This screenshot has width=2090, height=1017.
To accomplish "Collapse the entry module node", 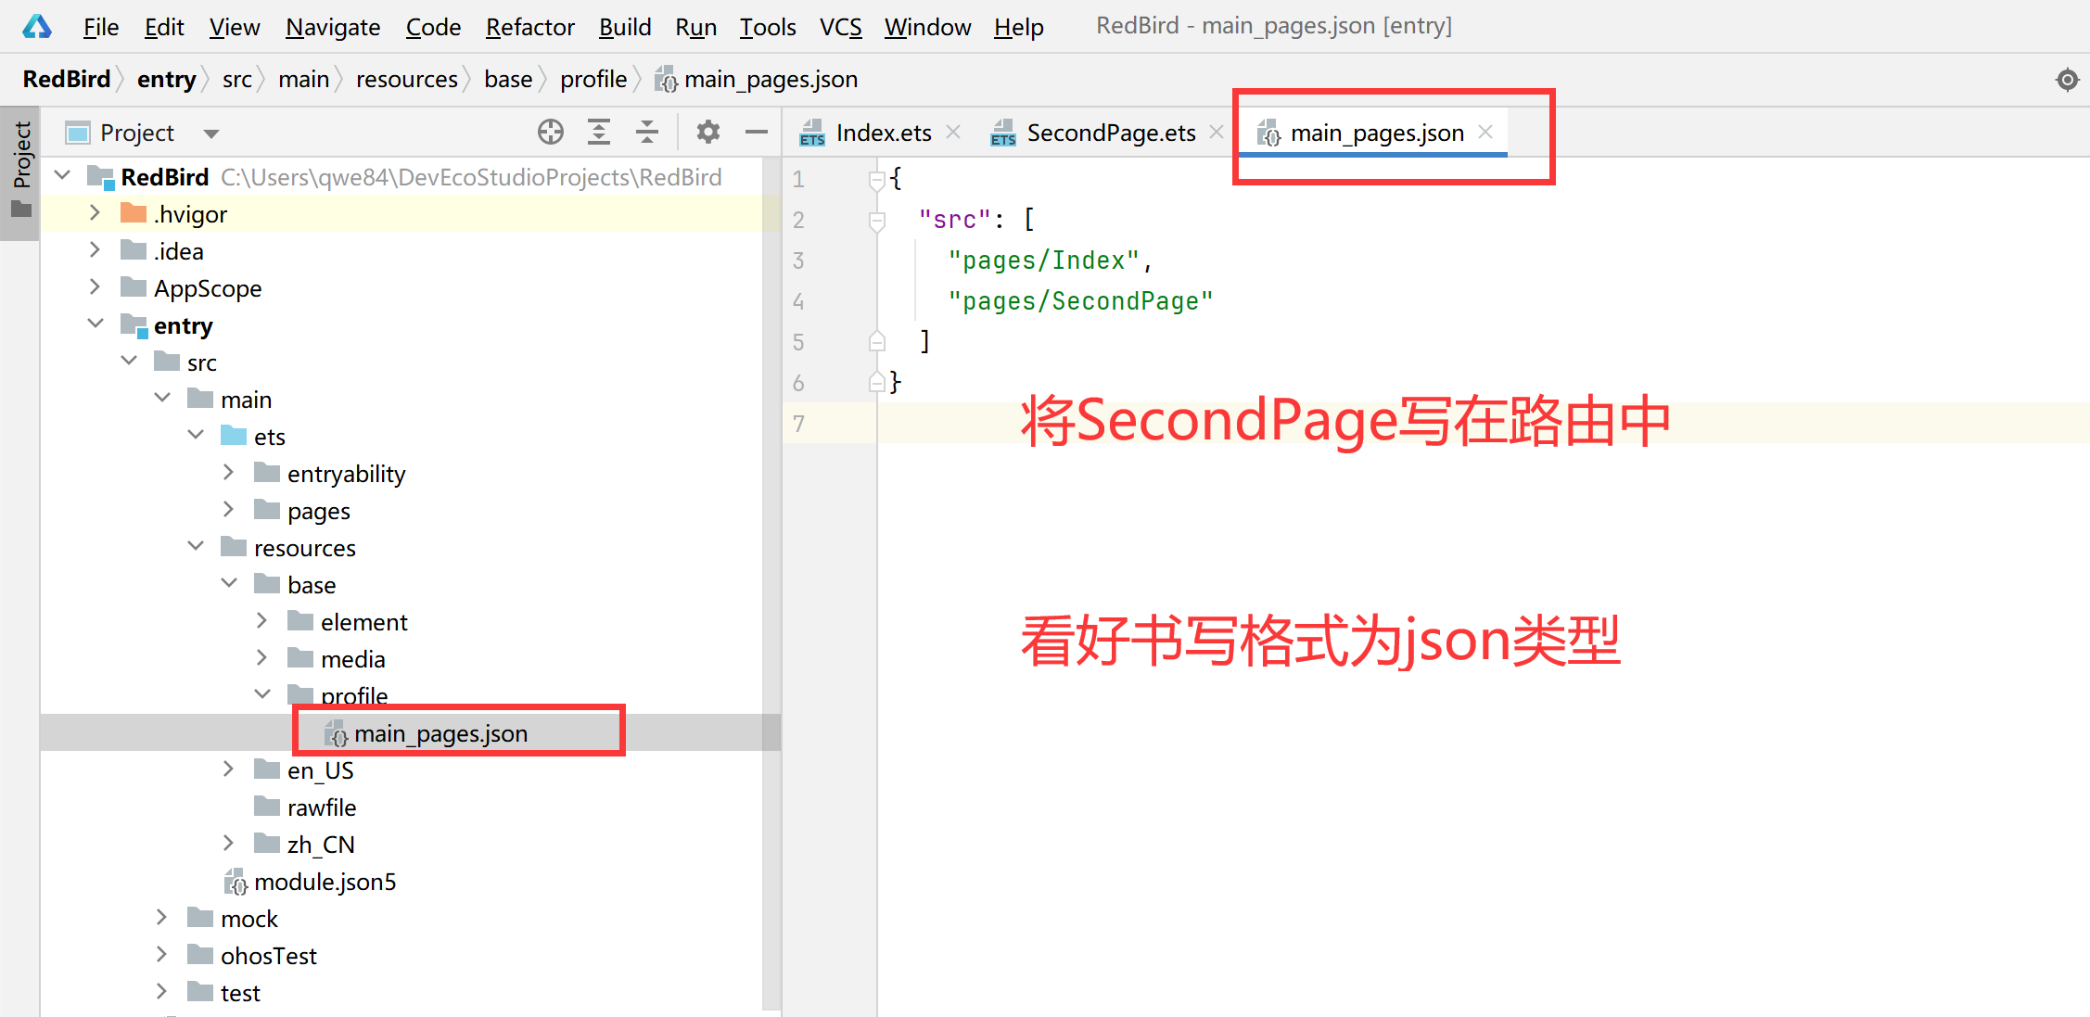I will [96, 324].
